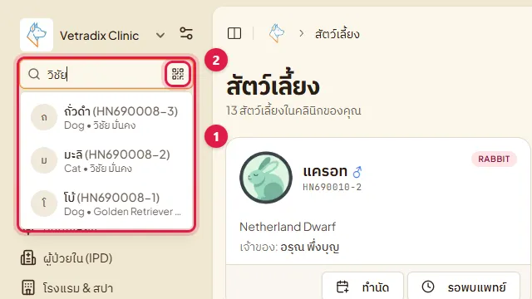Image resolution: width=532 pixels, height=299 pixels.
Task: Click the สัตว์เลี้ยง breadcrumb text
Action: pyautogui.click(x=337, y=34)
